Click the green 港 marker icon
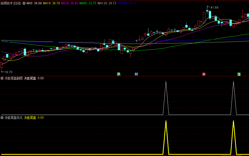 click(x=239, y=74)
